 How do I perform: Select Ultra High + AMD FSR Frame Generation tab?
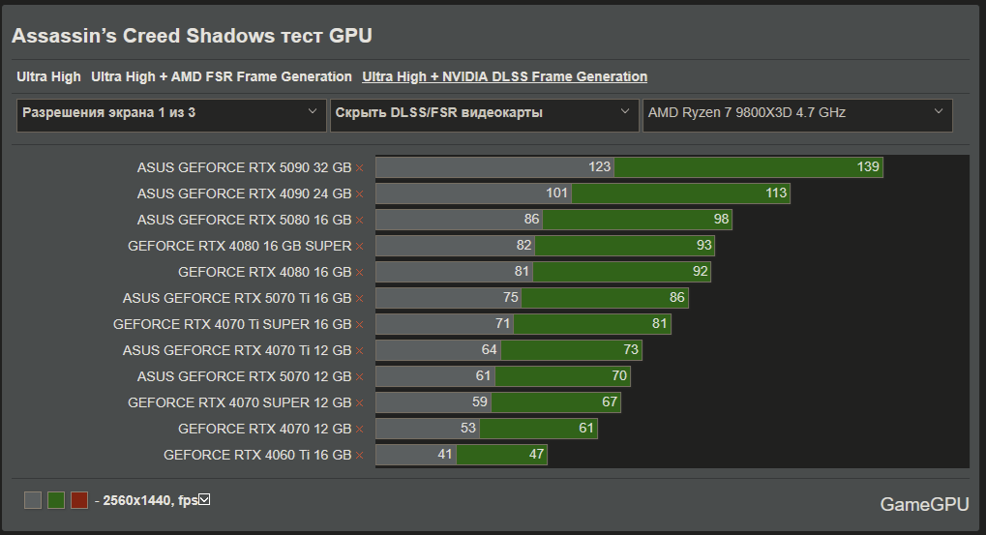[x=222, y=76]
